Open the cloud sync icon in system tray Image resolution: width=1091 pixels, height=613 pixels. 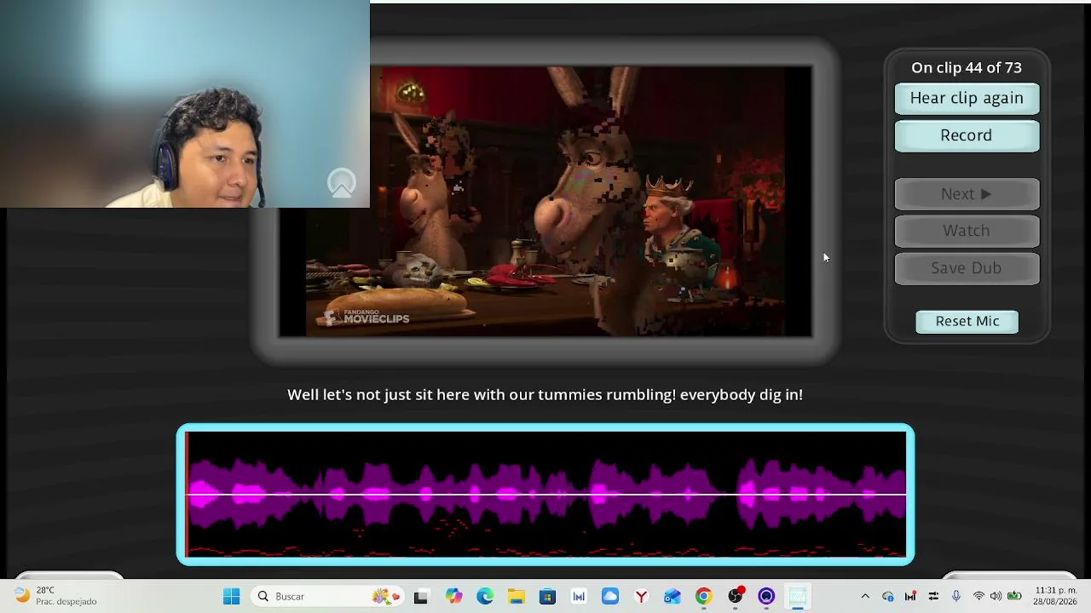click(x=888, y=597)
